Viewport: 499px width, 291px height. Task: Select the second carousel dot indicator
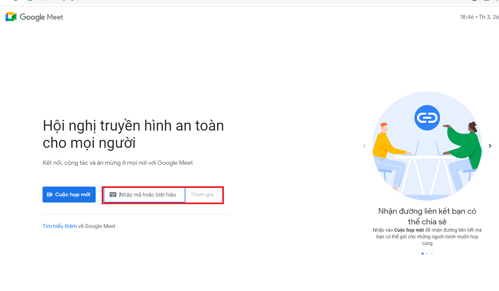pos(427,254)
